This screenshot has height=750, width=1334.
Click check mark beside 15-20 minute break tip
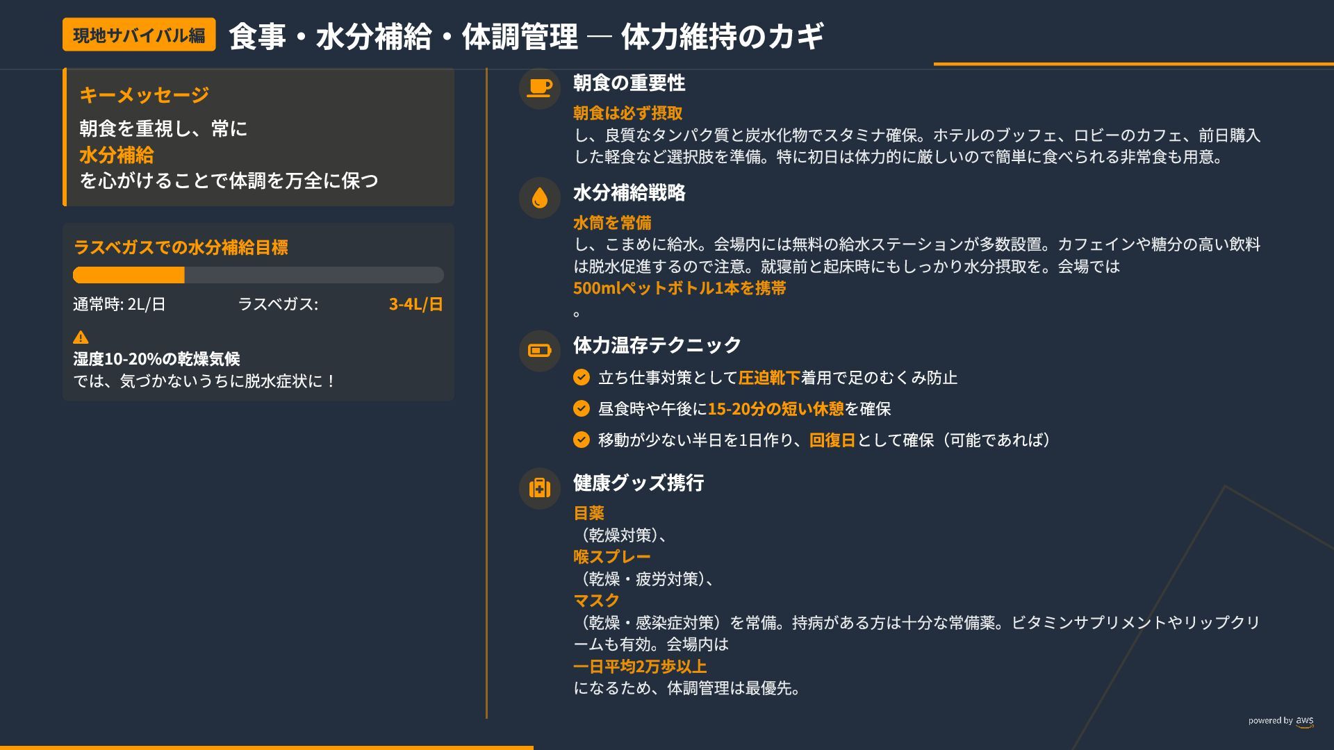pos(582,408)
